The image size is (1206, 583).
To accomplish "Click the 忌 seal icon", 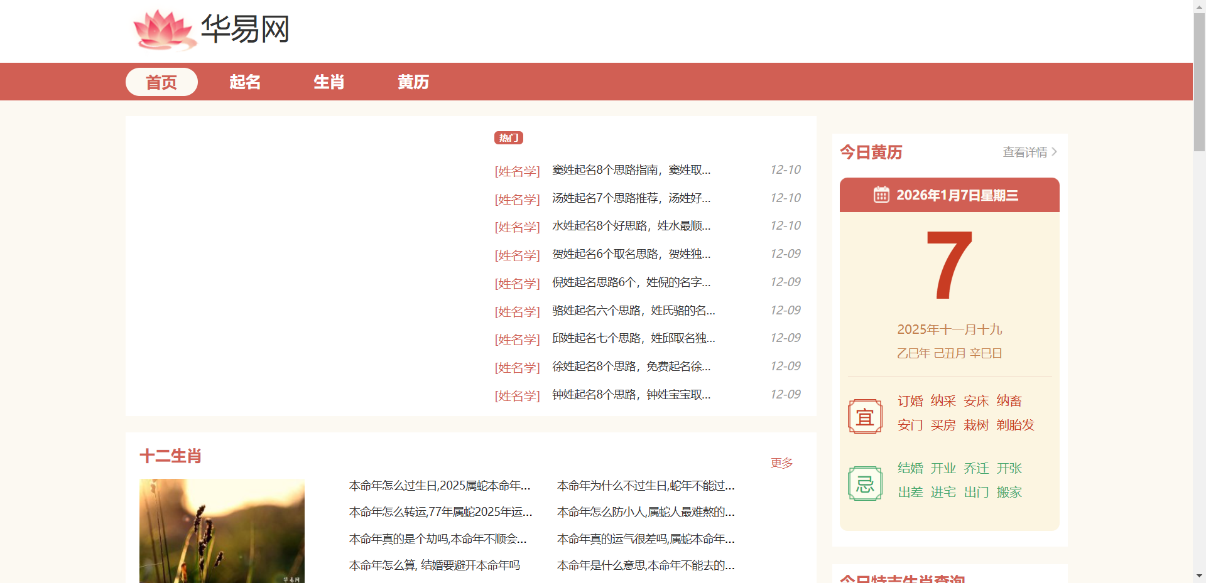I will 865,483.
